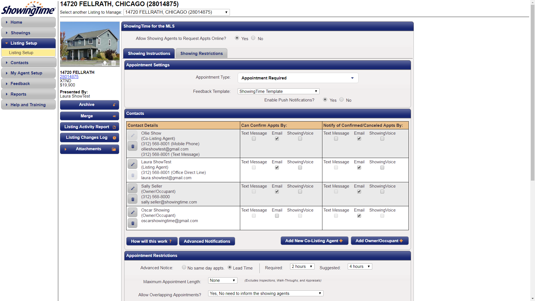The height and width of the screenshot is (301, 535).
Task: Open the 28014875 listing number link
Action: [69, 77]
